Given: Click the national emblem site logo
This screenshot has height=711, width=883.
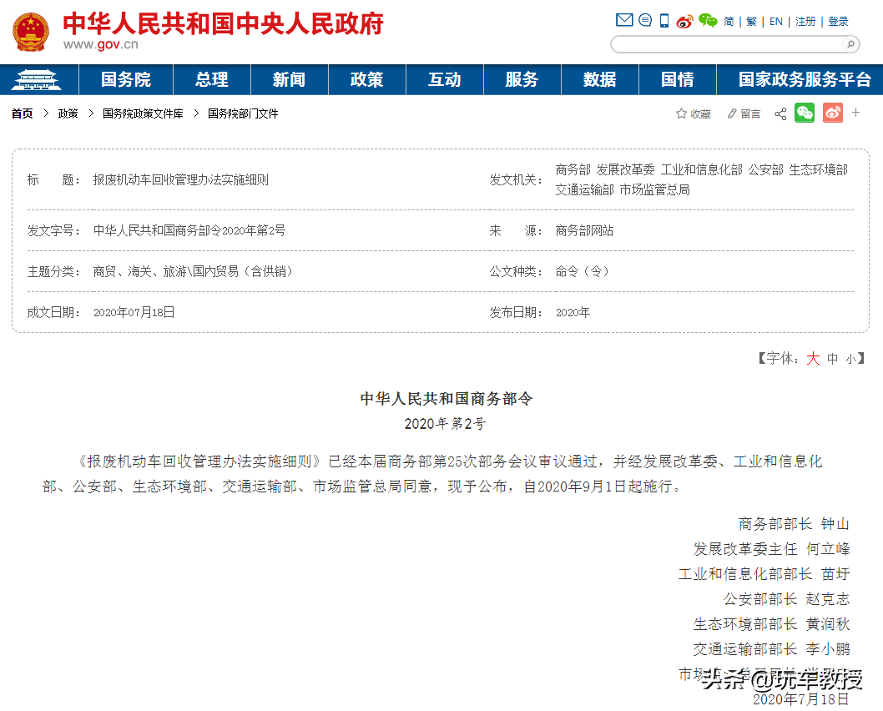Looking at the screenshot, I should tap(29, 31).
